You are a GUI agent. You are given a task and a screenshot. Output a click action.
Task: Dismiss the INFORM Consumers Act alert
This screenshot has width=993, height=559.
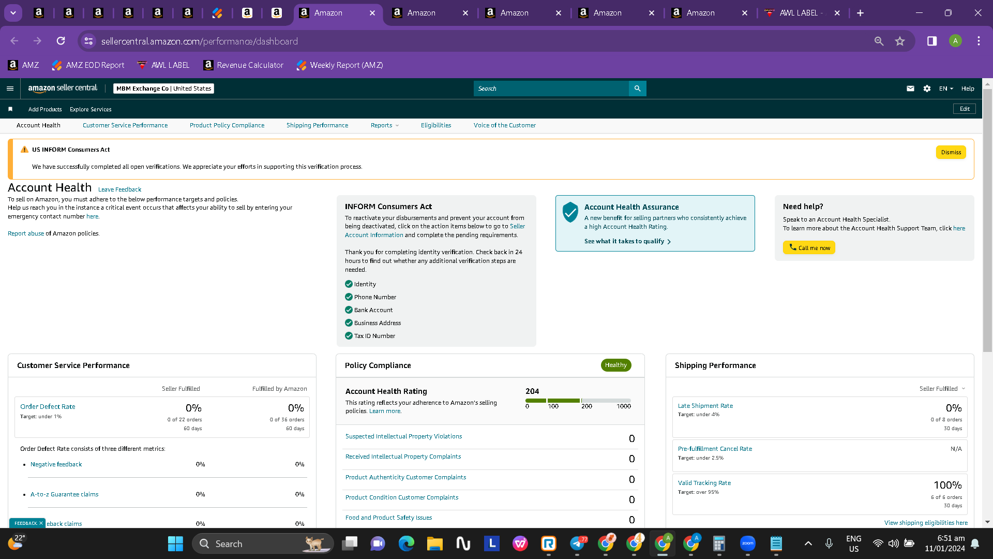[x=951, y=152]
